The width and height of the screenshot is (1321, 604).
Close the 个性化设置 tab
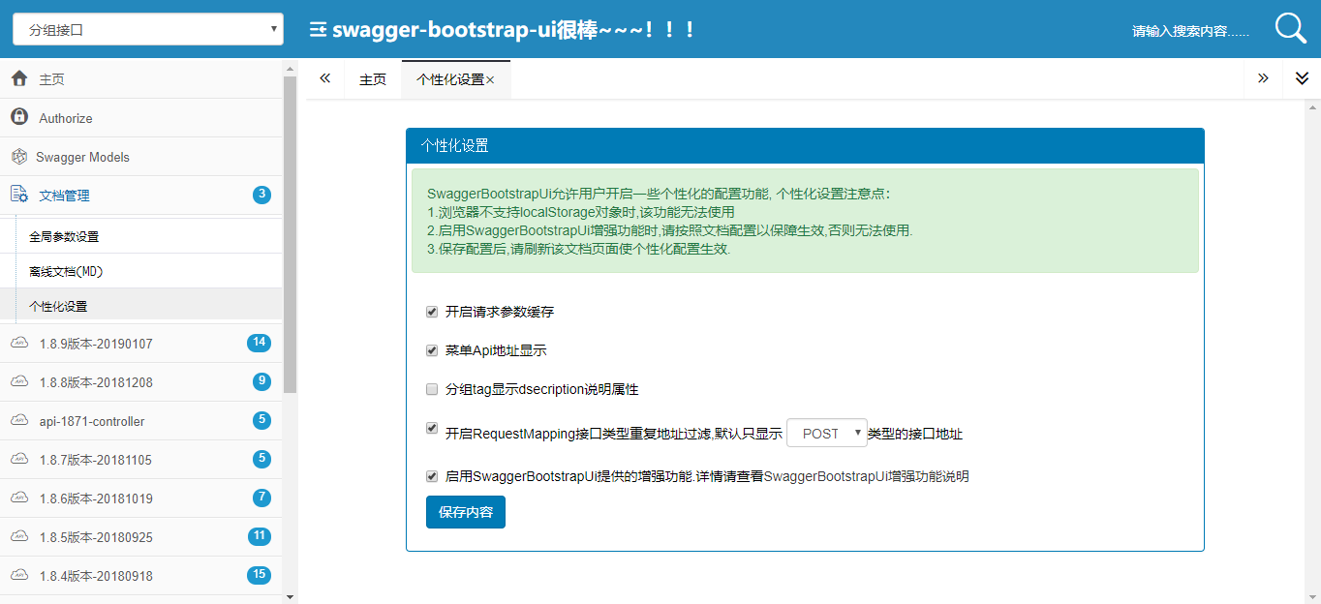(490, 80)
